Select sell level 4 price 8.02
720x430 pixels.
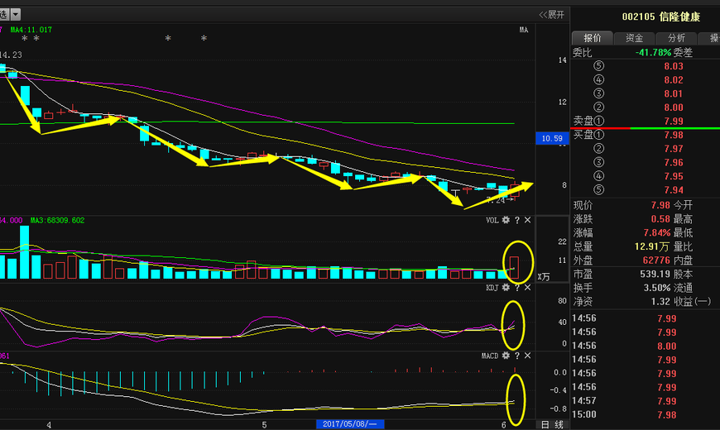(x=674, y=80)
